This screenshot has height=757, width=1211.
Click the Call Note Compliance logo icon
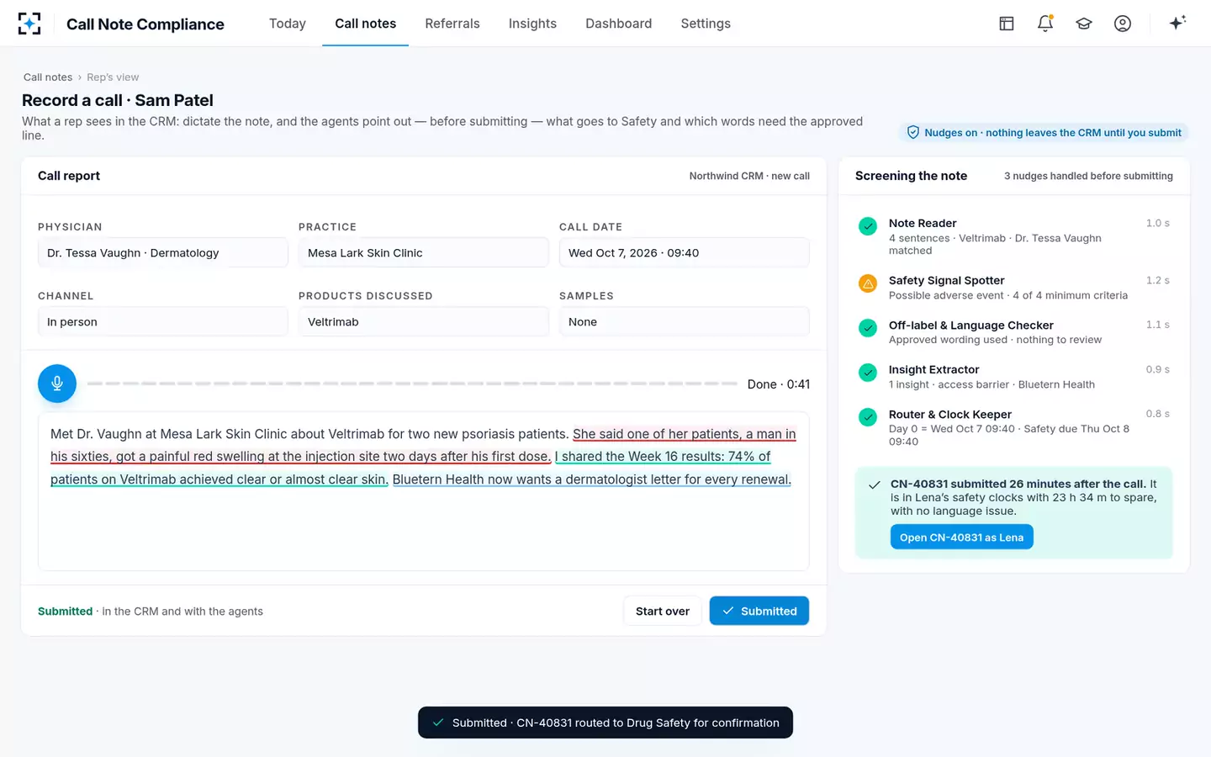point(29,24)
